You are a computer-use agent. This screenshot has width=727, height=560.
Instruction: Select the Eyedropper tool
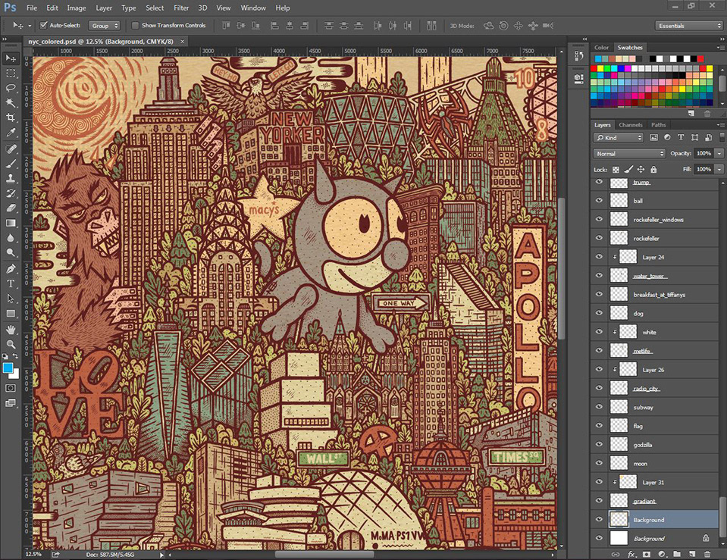point(10,132)
